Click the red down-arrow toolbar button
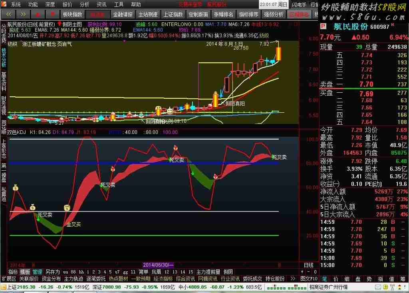 click(52, 14)
